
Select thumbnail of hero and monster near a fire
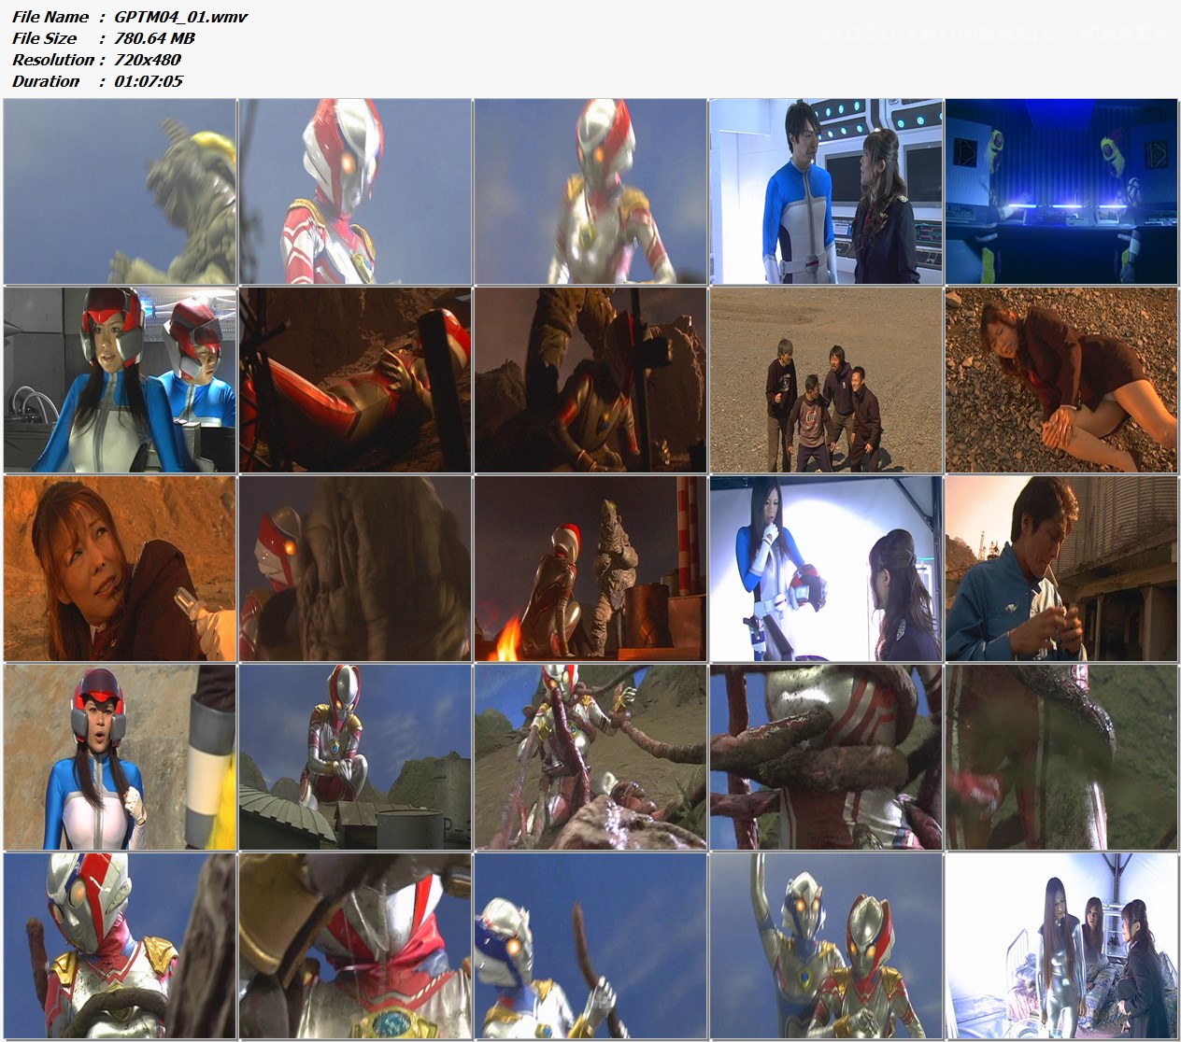(591, 569)
